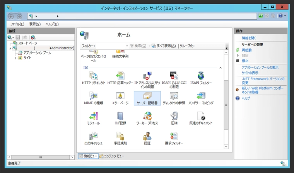Open the 検索(G) dropdown arrow
Image resolution: width=294 pixels, height=173 pixels.
tap(149, 46)
